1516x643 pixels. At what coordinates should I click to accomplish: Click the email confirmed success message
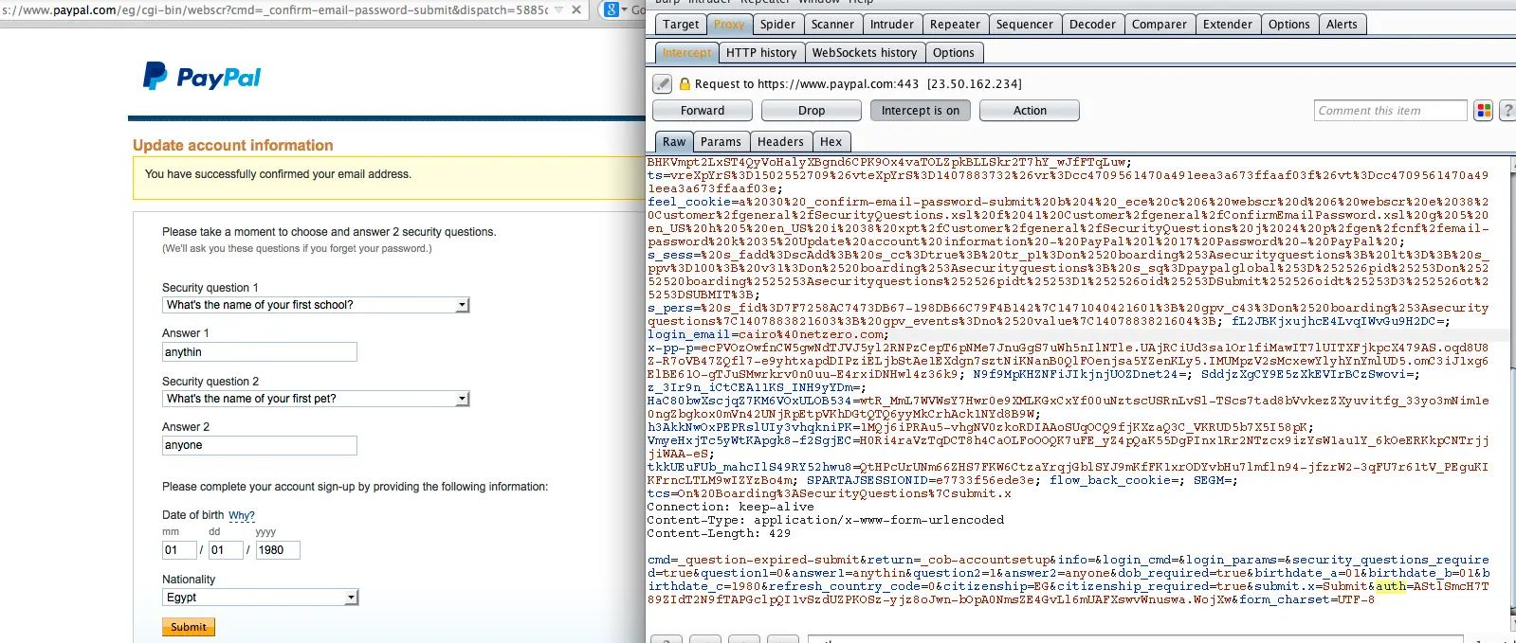pos(278,174)
